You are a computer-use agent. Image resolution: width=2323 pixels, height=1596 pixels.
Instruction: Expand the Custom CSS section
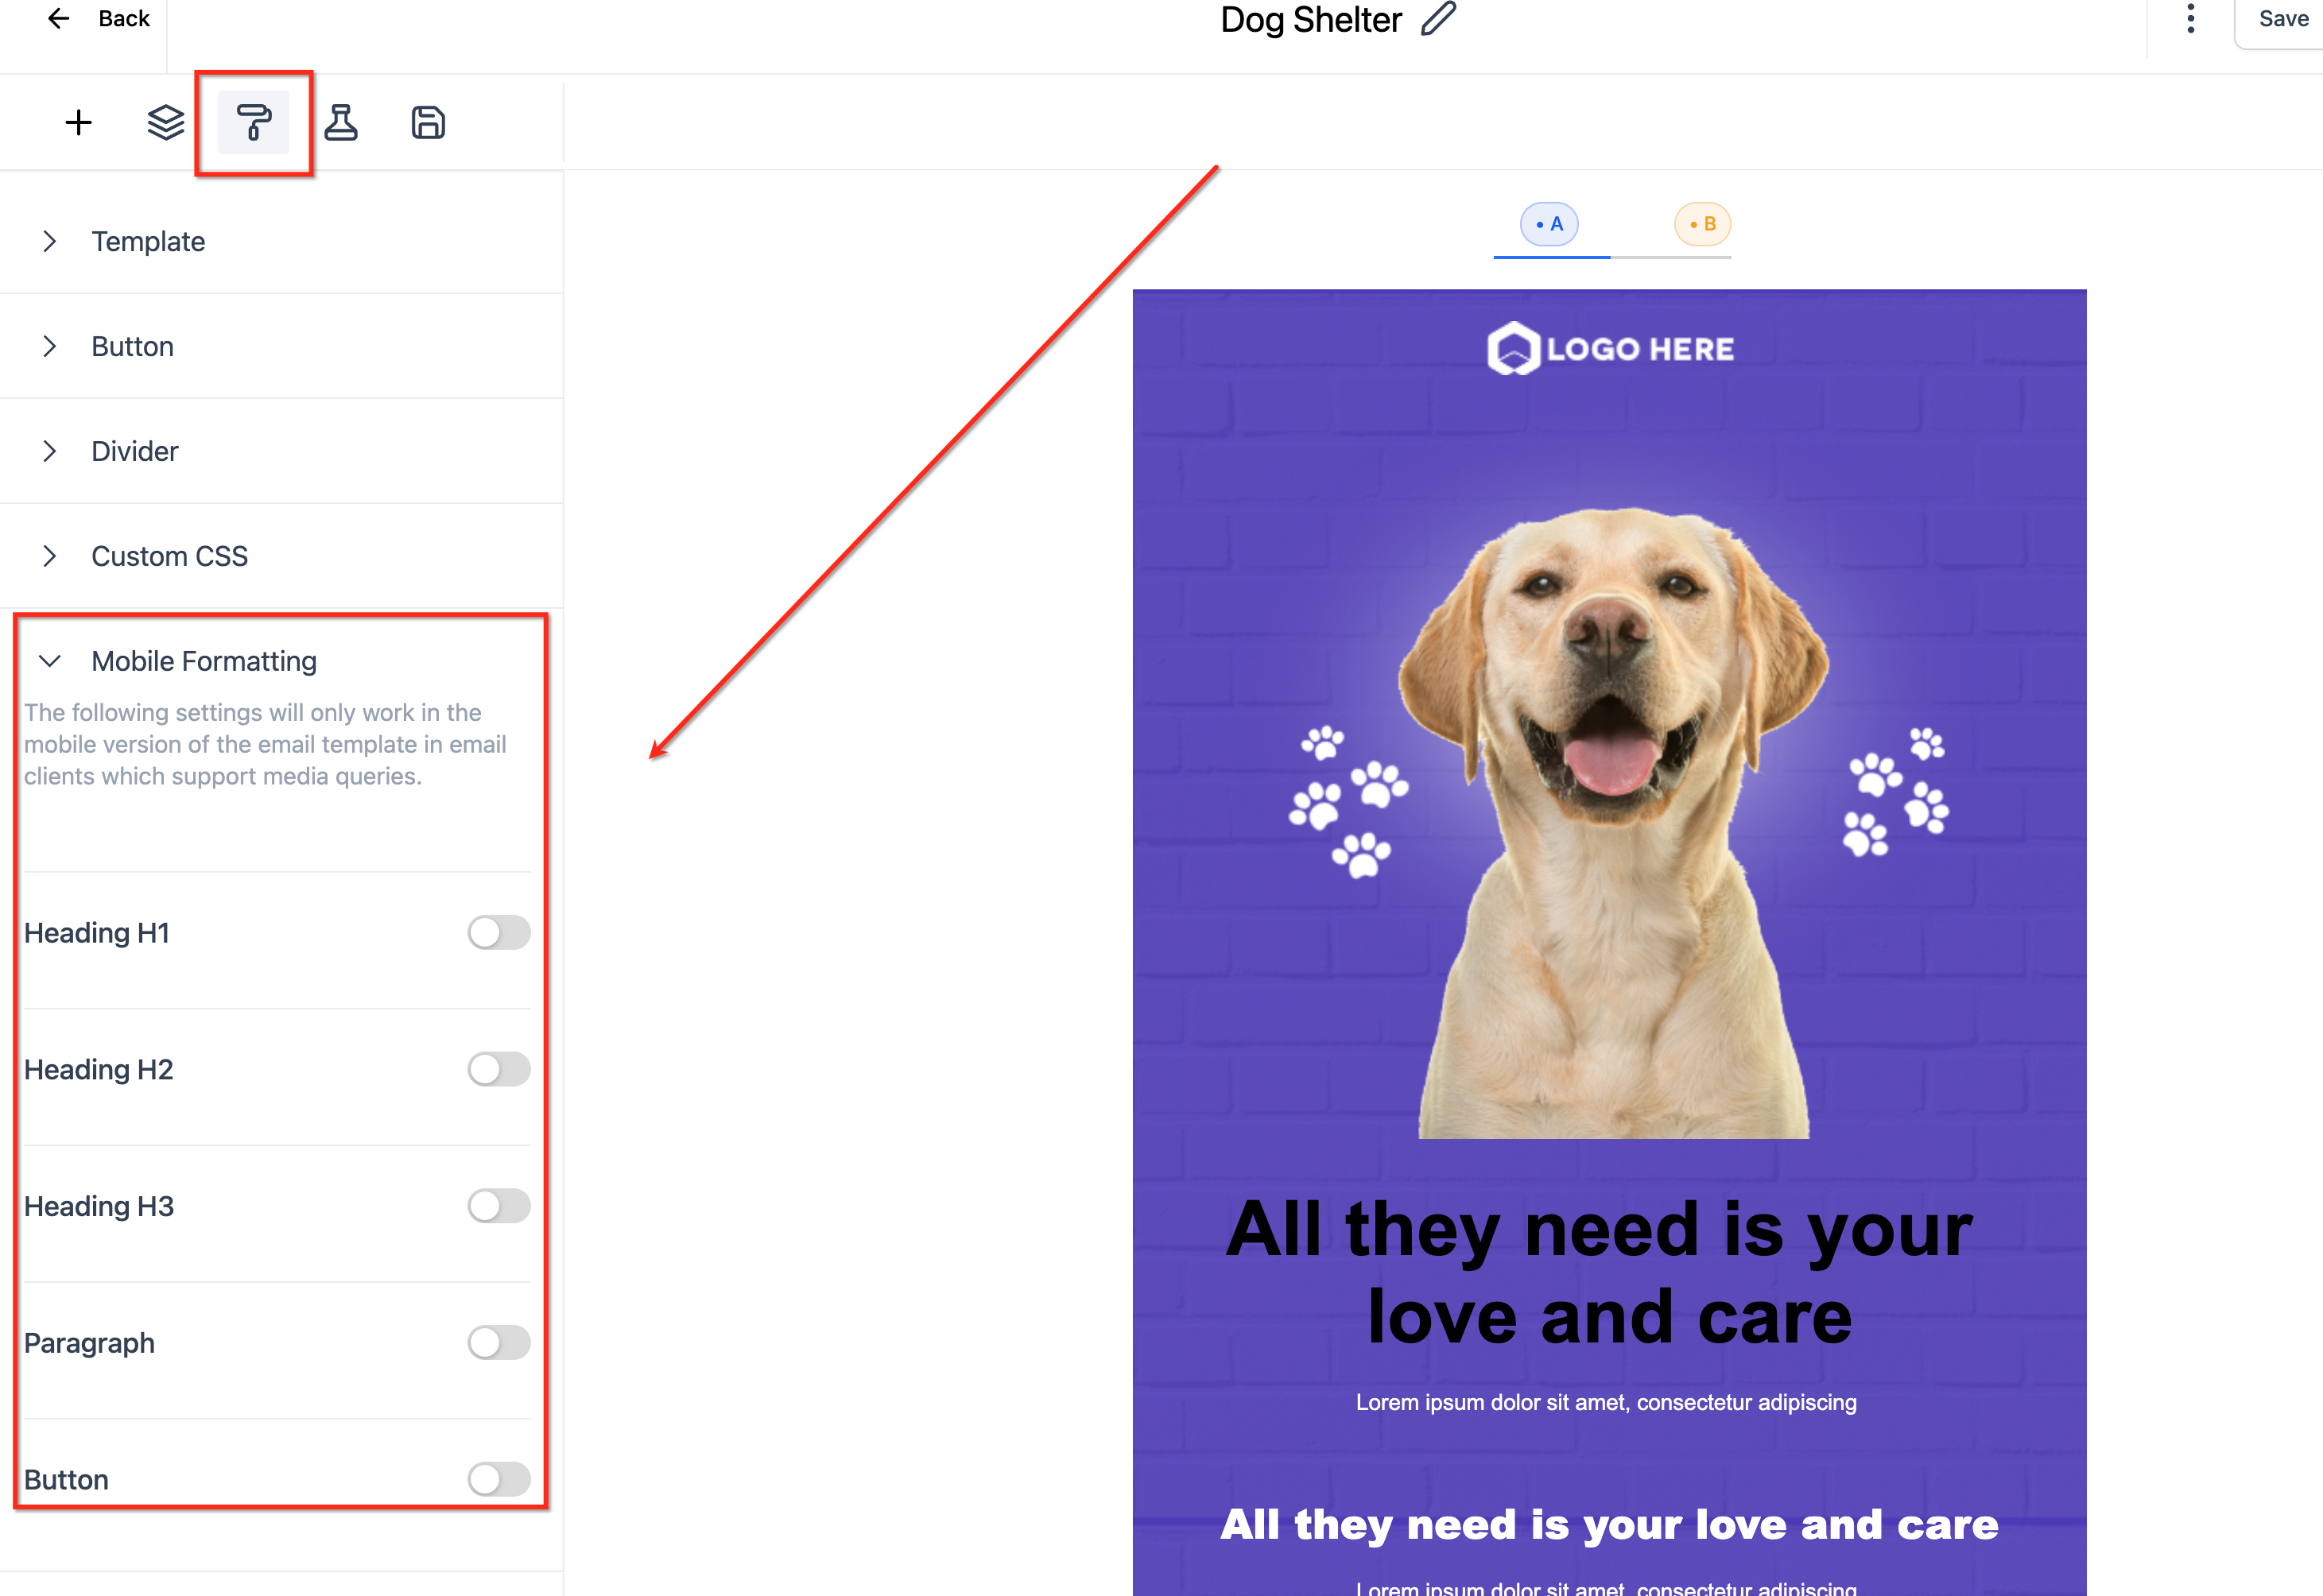(x=169, y=556)
